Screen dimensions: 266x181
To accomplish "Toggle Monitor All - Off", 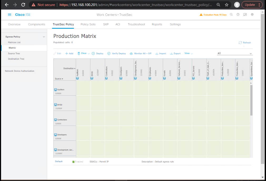I will (140, 53).
